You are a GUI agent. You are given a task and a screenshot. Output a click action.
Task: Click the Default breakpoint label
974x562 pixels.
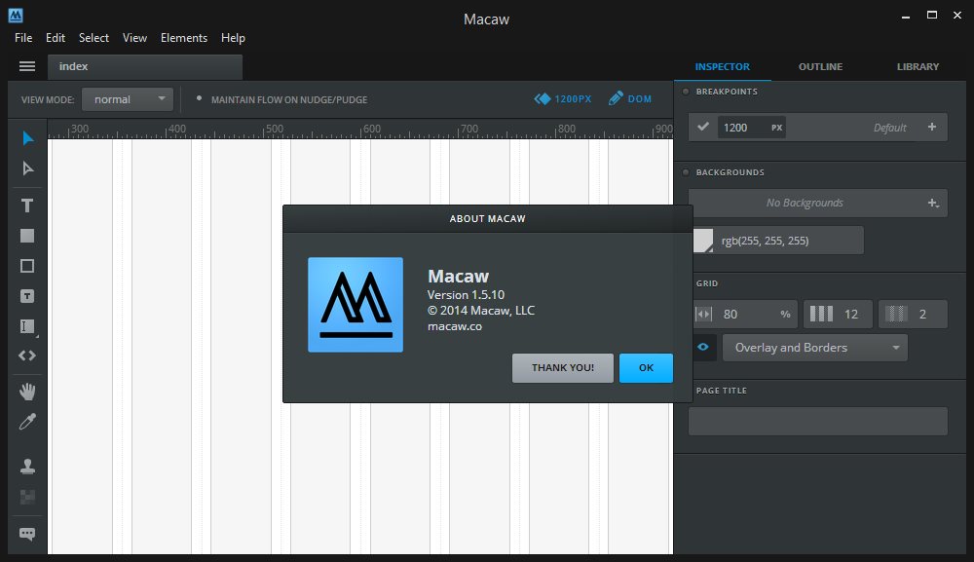coord(889,128)
